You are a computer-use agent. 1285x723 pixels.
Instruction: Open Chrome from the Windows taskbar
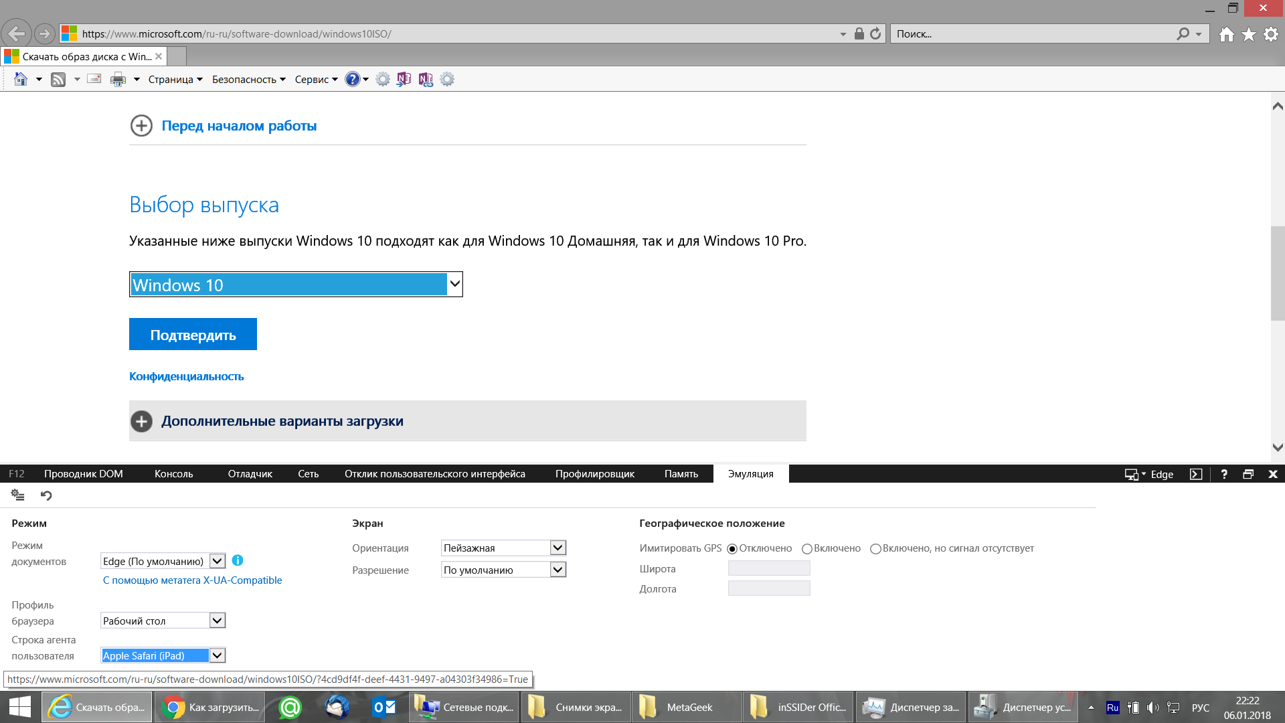click(x=173, y=707)
